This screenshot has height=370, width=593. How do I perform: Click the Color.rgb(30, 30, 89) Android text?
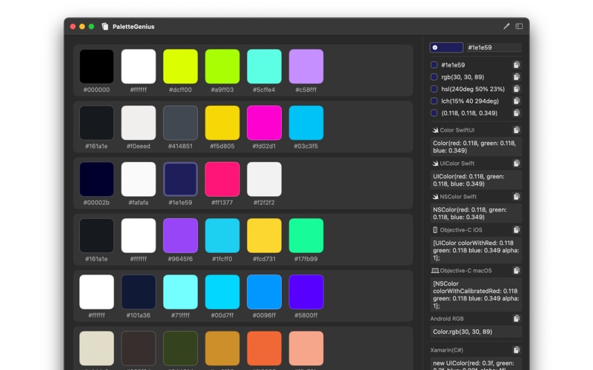[463, 332]
